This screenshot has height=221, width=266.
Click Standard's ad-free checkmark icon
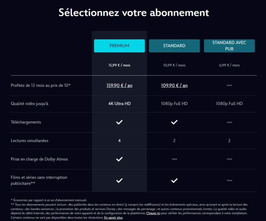click(174, 180)
